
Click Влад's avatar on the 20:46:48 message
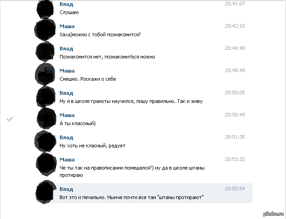[45, 52]
